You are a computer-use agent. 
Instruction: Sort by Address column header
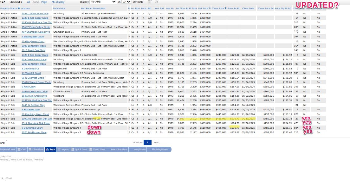pos(26,9)
